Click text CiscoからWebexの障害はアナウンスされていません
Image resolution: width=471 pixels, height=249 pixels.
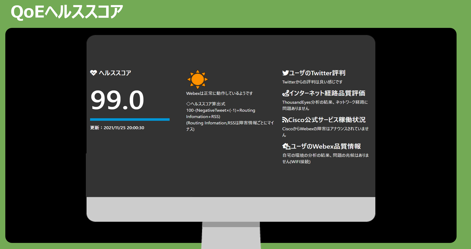click(x=325, y=132)
